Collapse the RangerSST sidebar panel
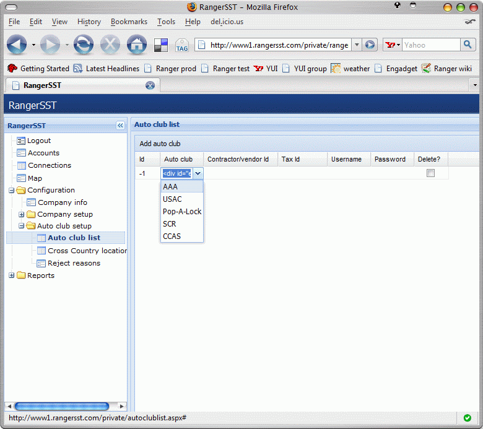The image size is (483, 429). tap(120, 126)
